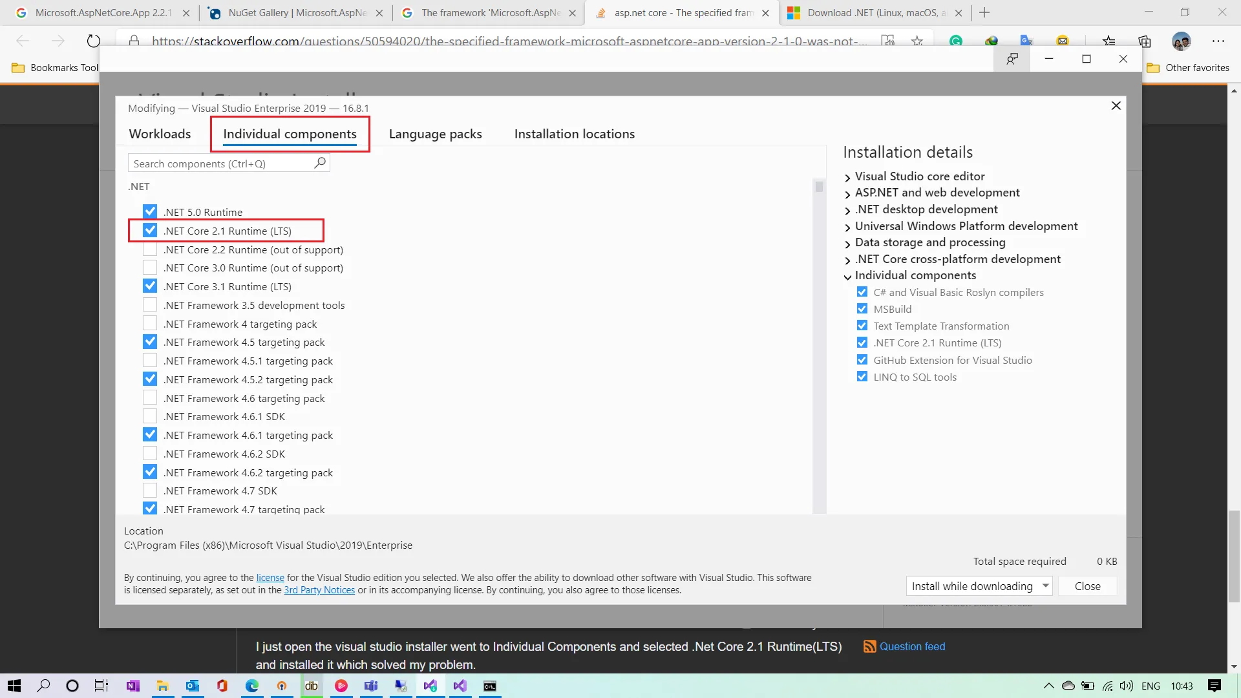Open the Install while downloading dropdown arrow
The height and width of the screenshot is (698, 1241).
(x=1045, y=586)
